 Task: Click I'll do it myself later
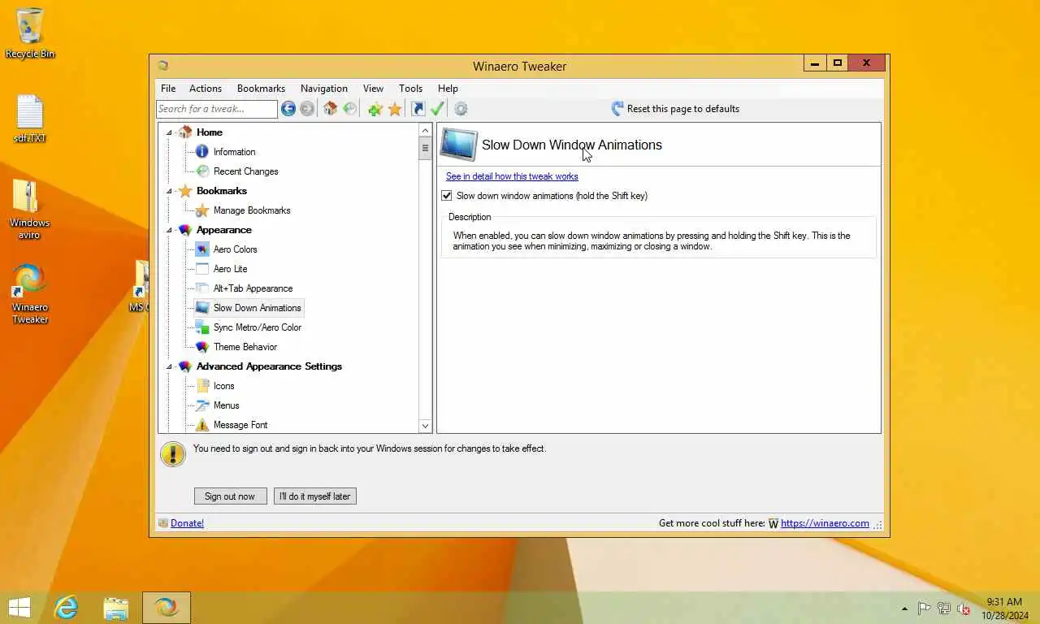click(x=315, y=496)
